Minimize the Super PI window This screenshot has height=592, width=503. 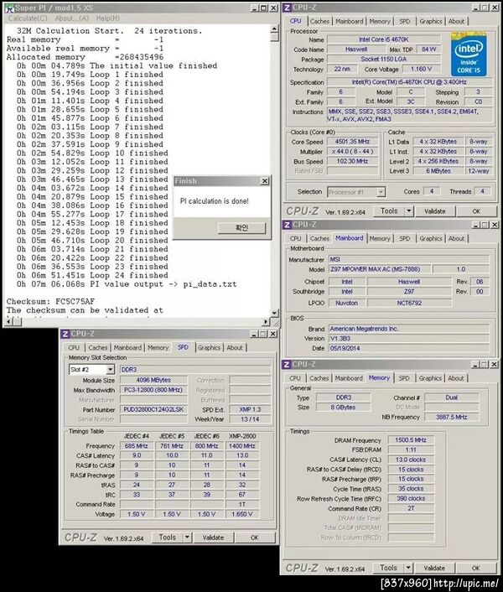[255, 8]
